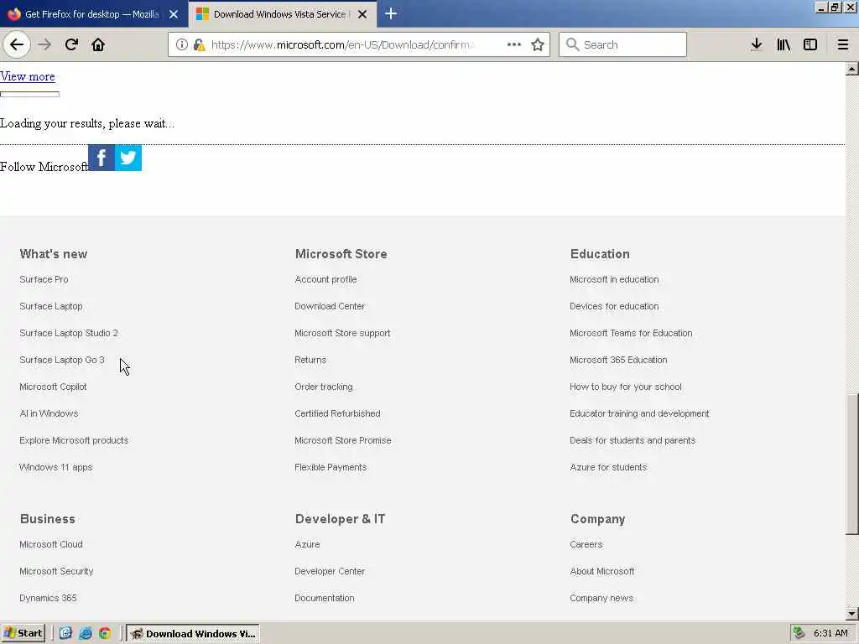Click the forward navigation arrow
This screenshot has height=644, width=859.
coord(44,44)
